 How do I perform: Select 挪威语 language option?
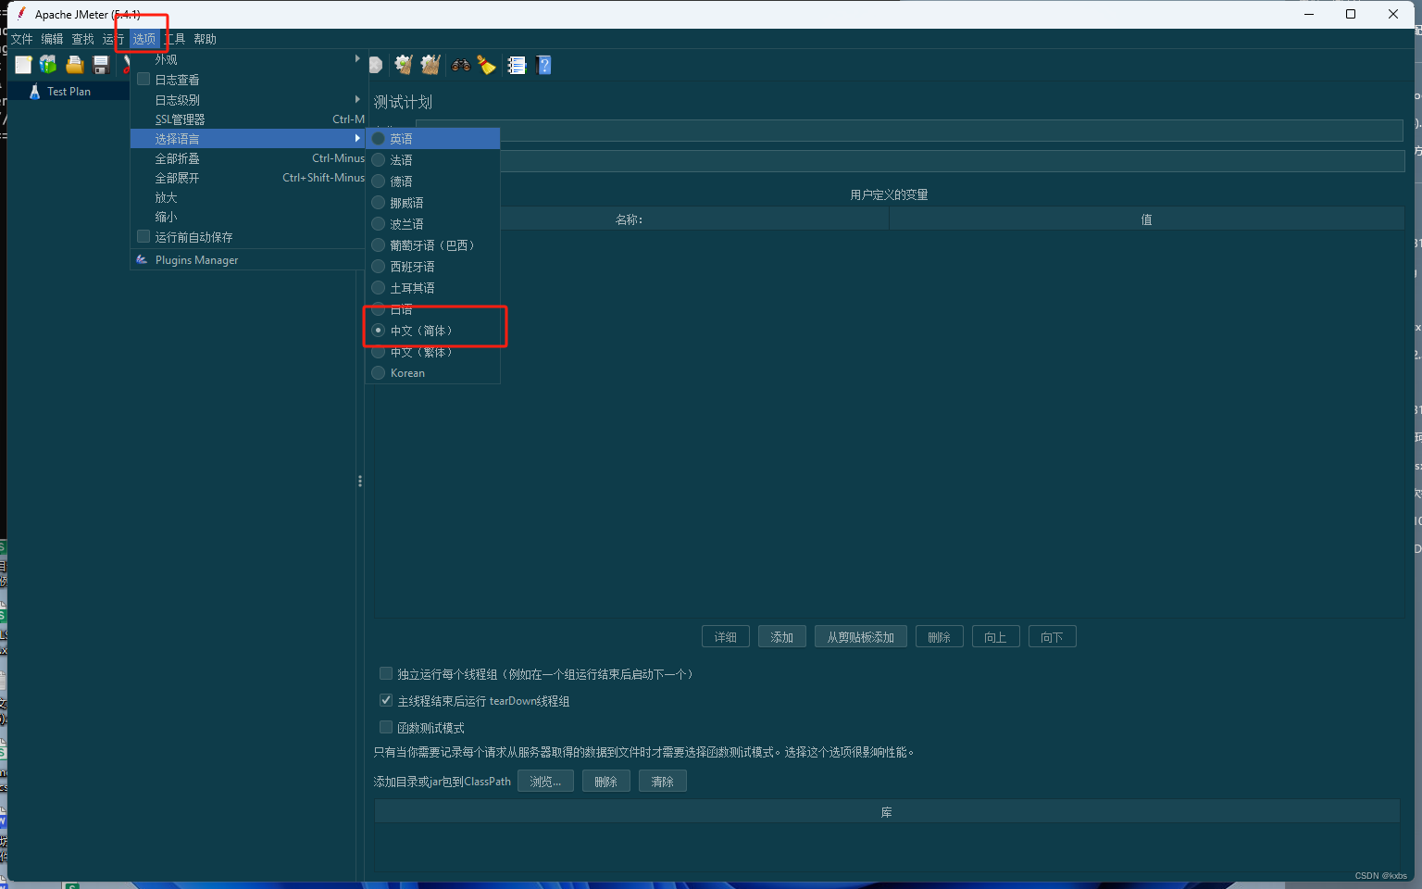pyautogui.click(x=433, y=203)
